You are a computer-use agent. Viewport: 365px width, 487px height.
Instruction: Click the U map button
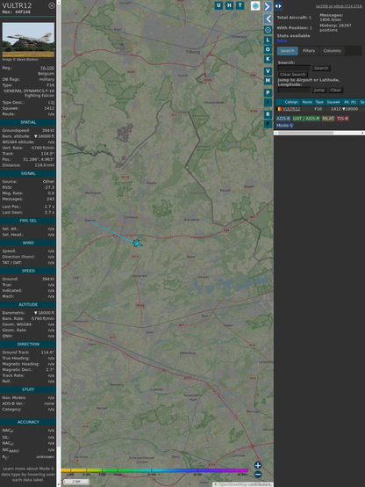coord(218,5)
